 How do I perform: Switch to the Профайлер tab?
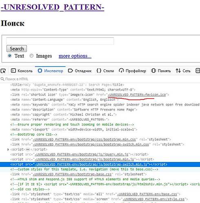click(132, 71)
